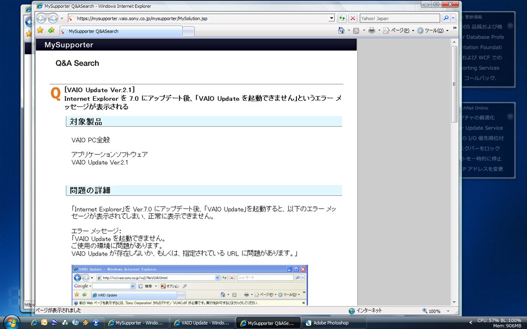Switch to MySupporter Q&ASe... taskbar window
The image size is (527, 329).
tap(268, 323)
